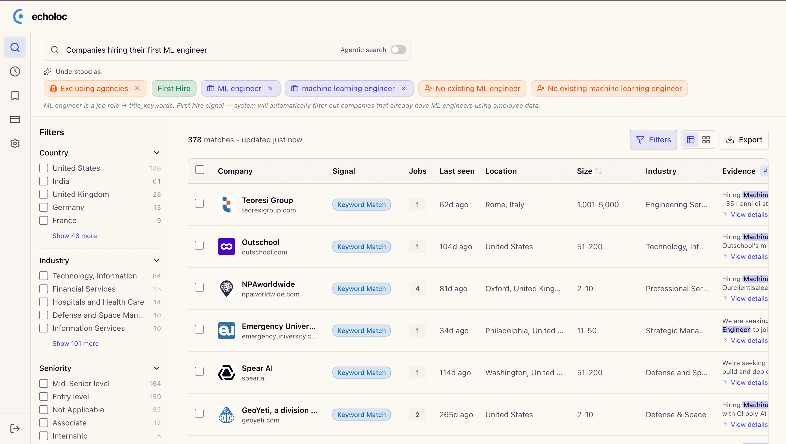Viewport: 786px width, 444px height.
Task: Click the No existing ML engineer chip
Action: pos(472,88)
